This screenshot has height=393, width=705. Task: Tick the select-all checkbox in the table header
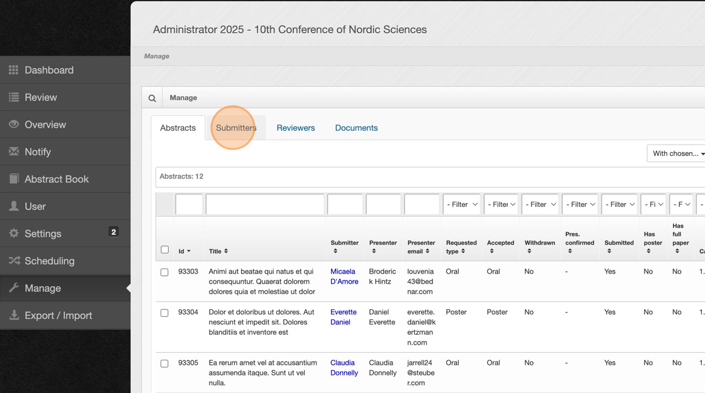[x=165, y=250]
